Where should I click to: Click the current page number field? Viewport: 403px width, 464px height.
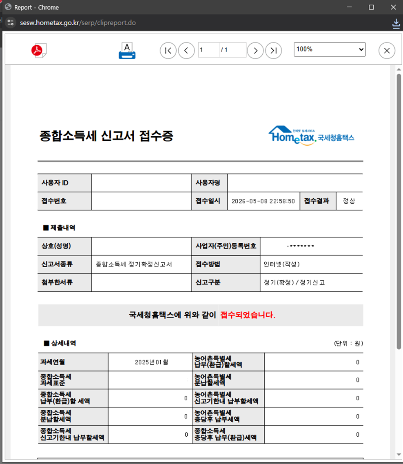pos(209,50)
